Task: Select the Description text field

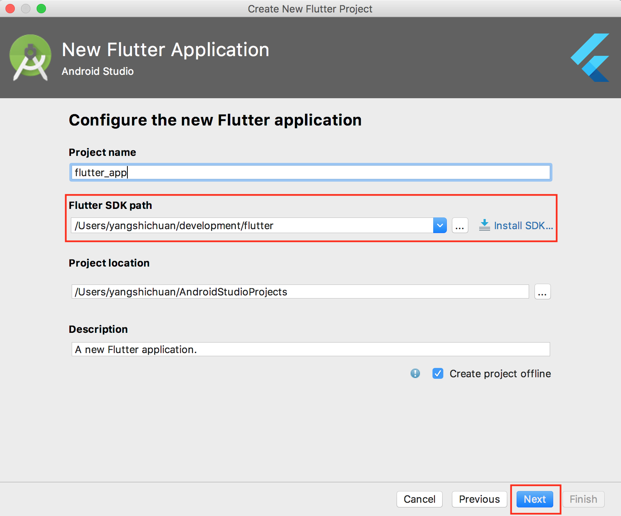Action: [x=310, y=349]
